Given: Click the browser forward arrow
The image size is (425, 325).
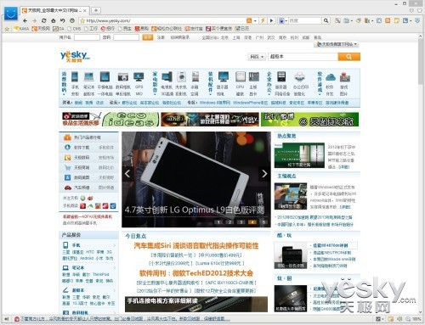Looking at the screenshot, I should [x=35, y=20].
